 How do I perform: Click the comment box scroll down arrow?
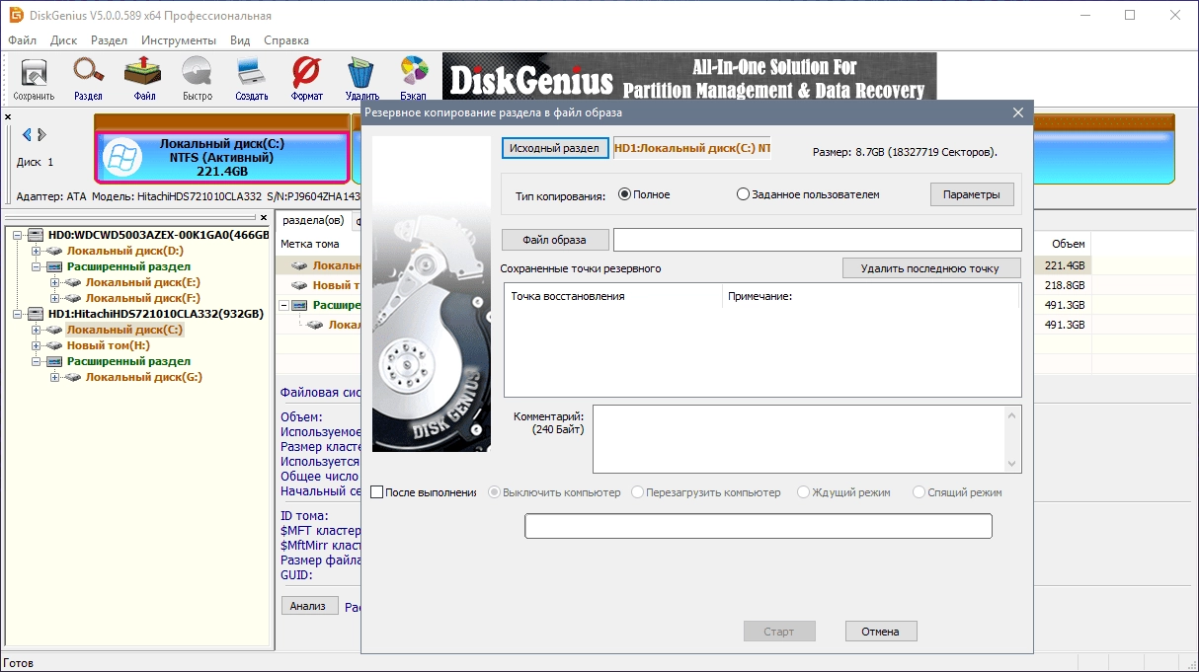coord(1011,464)
